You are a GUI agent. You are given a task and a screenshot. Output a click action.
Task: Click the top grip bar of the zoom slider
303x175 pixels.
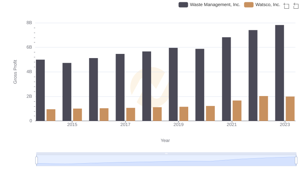click(166, 153)
